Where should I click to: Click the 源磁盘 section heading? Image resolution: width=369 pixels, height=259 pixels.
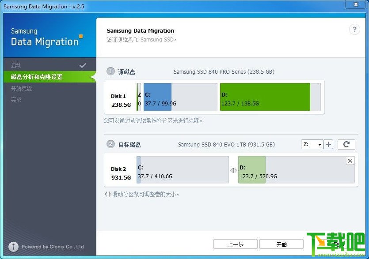126,72
